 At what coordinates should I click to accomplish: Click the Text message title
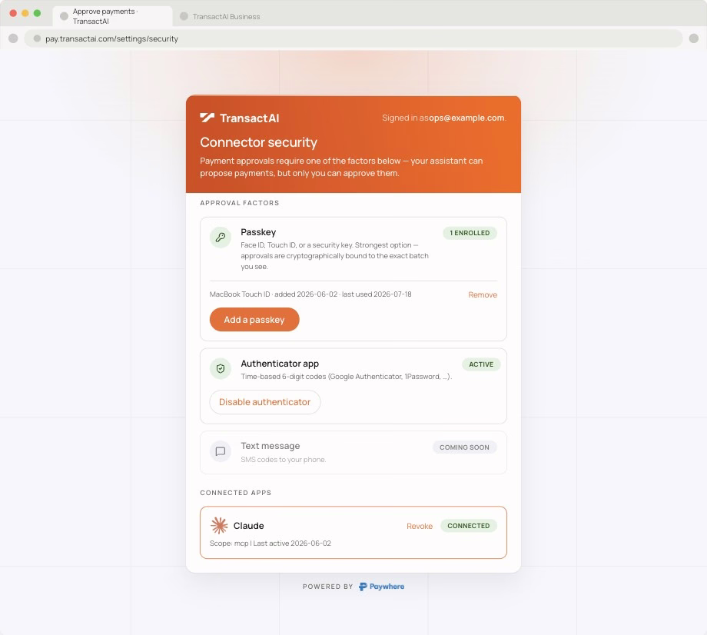point(270,446)
